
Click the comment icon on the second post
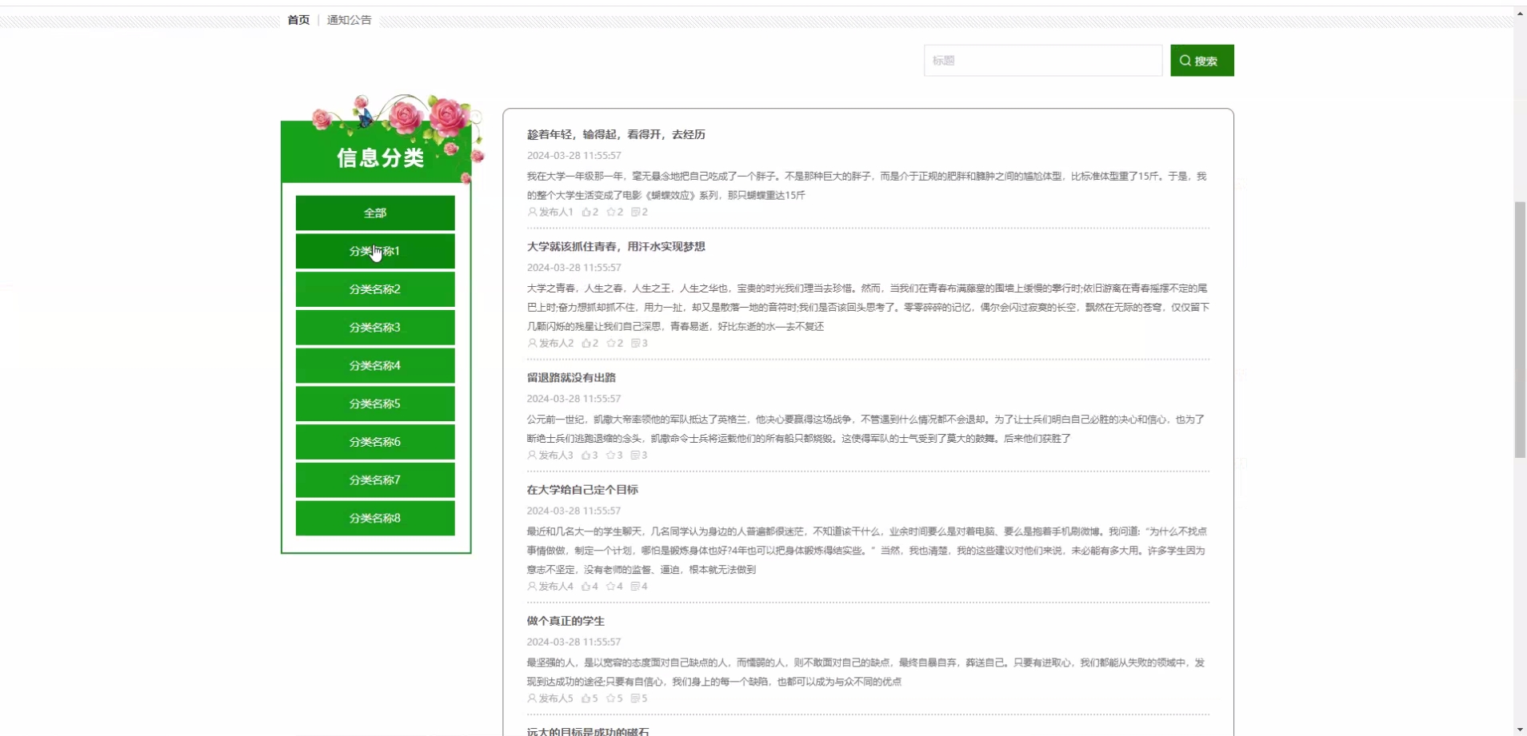click(635, 343)
